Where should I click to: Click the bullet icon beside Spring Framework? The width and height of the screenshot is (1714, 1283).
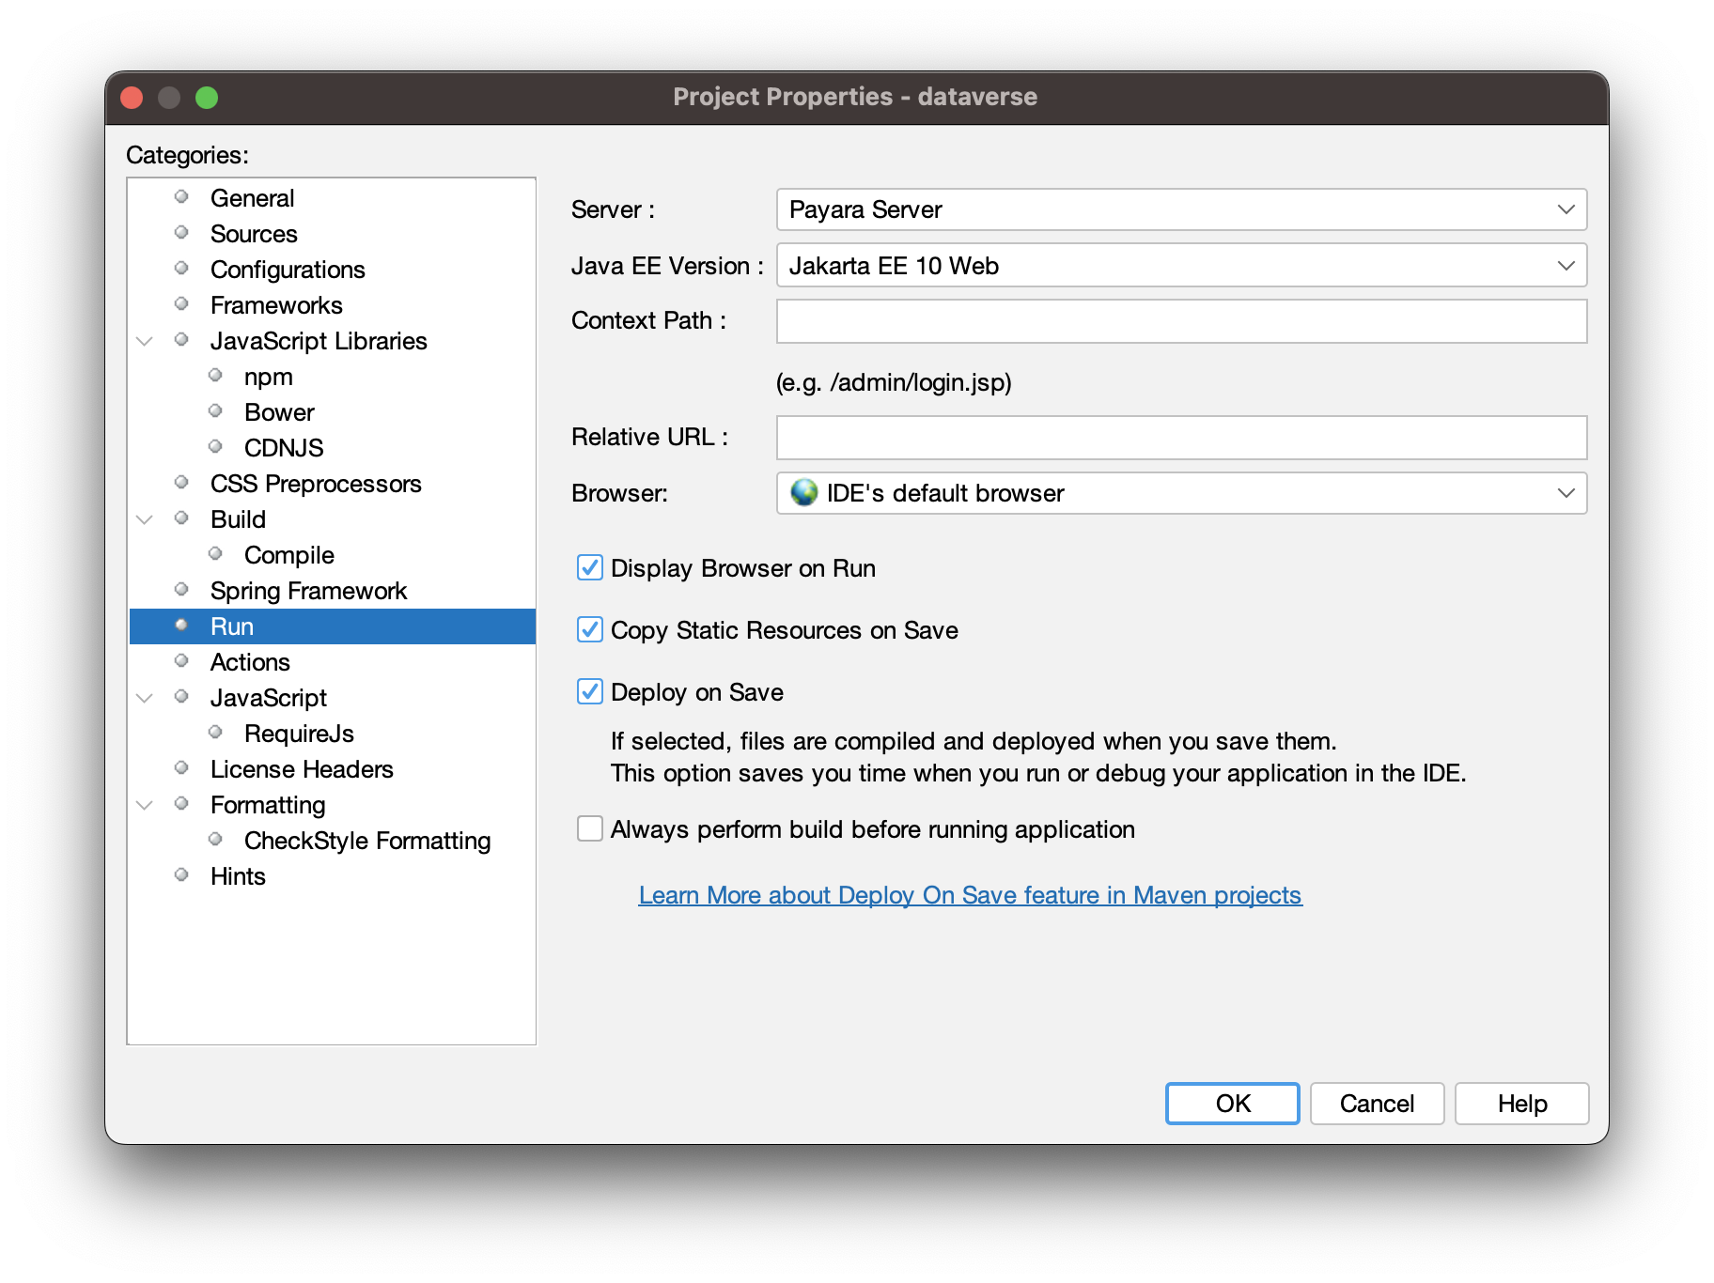[181, 590]
